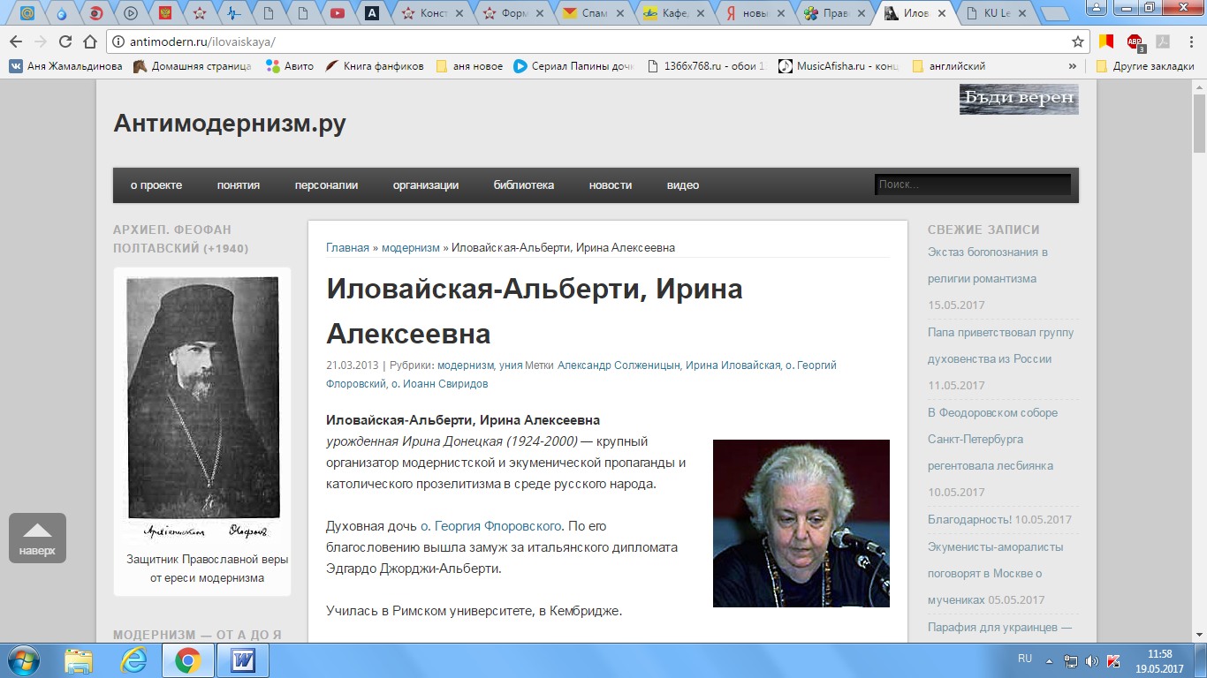Open the volume control in system tray
The height and width of the screenshot is (678, 1207).
(1092, 660)
